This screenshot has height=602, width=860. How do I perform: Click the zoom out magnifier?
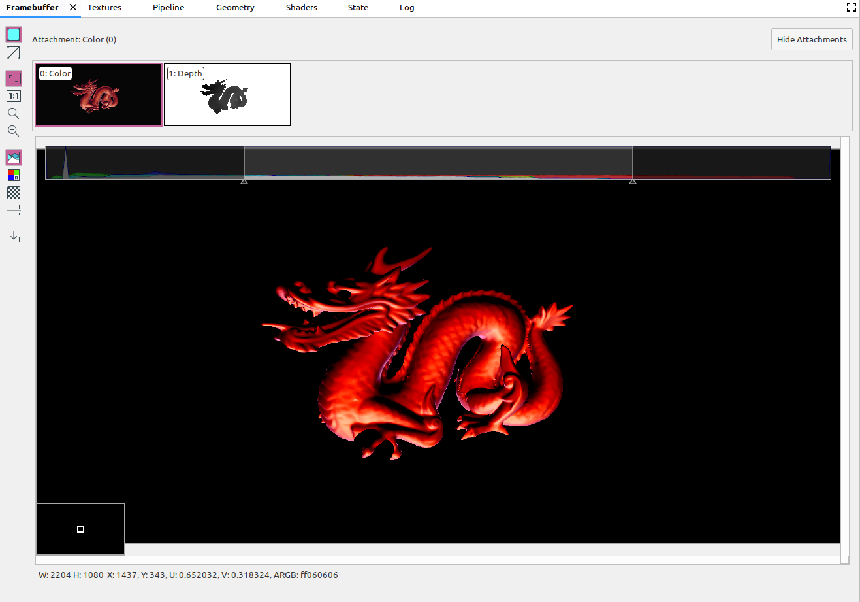pyautogui.click(x=14, y=131)
